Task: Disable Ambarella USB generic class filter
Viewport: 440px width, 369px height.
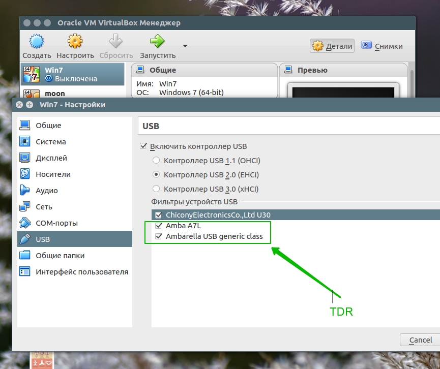Action: click(159, 236)
